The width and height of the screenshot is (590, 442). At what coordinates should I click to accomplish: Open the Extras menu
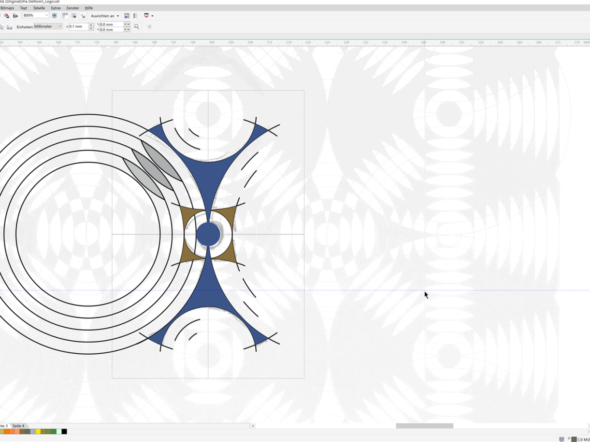(x=56, y=8)
